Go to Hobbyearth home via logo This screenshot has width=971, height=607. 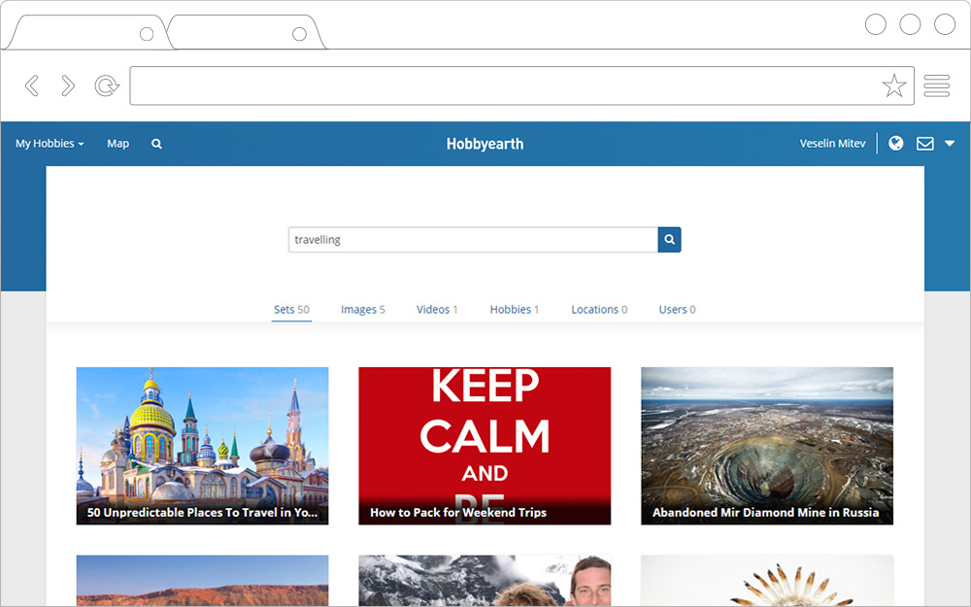(485, 144)
